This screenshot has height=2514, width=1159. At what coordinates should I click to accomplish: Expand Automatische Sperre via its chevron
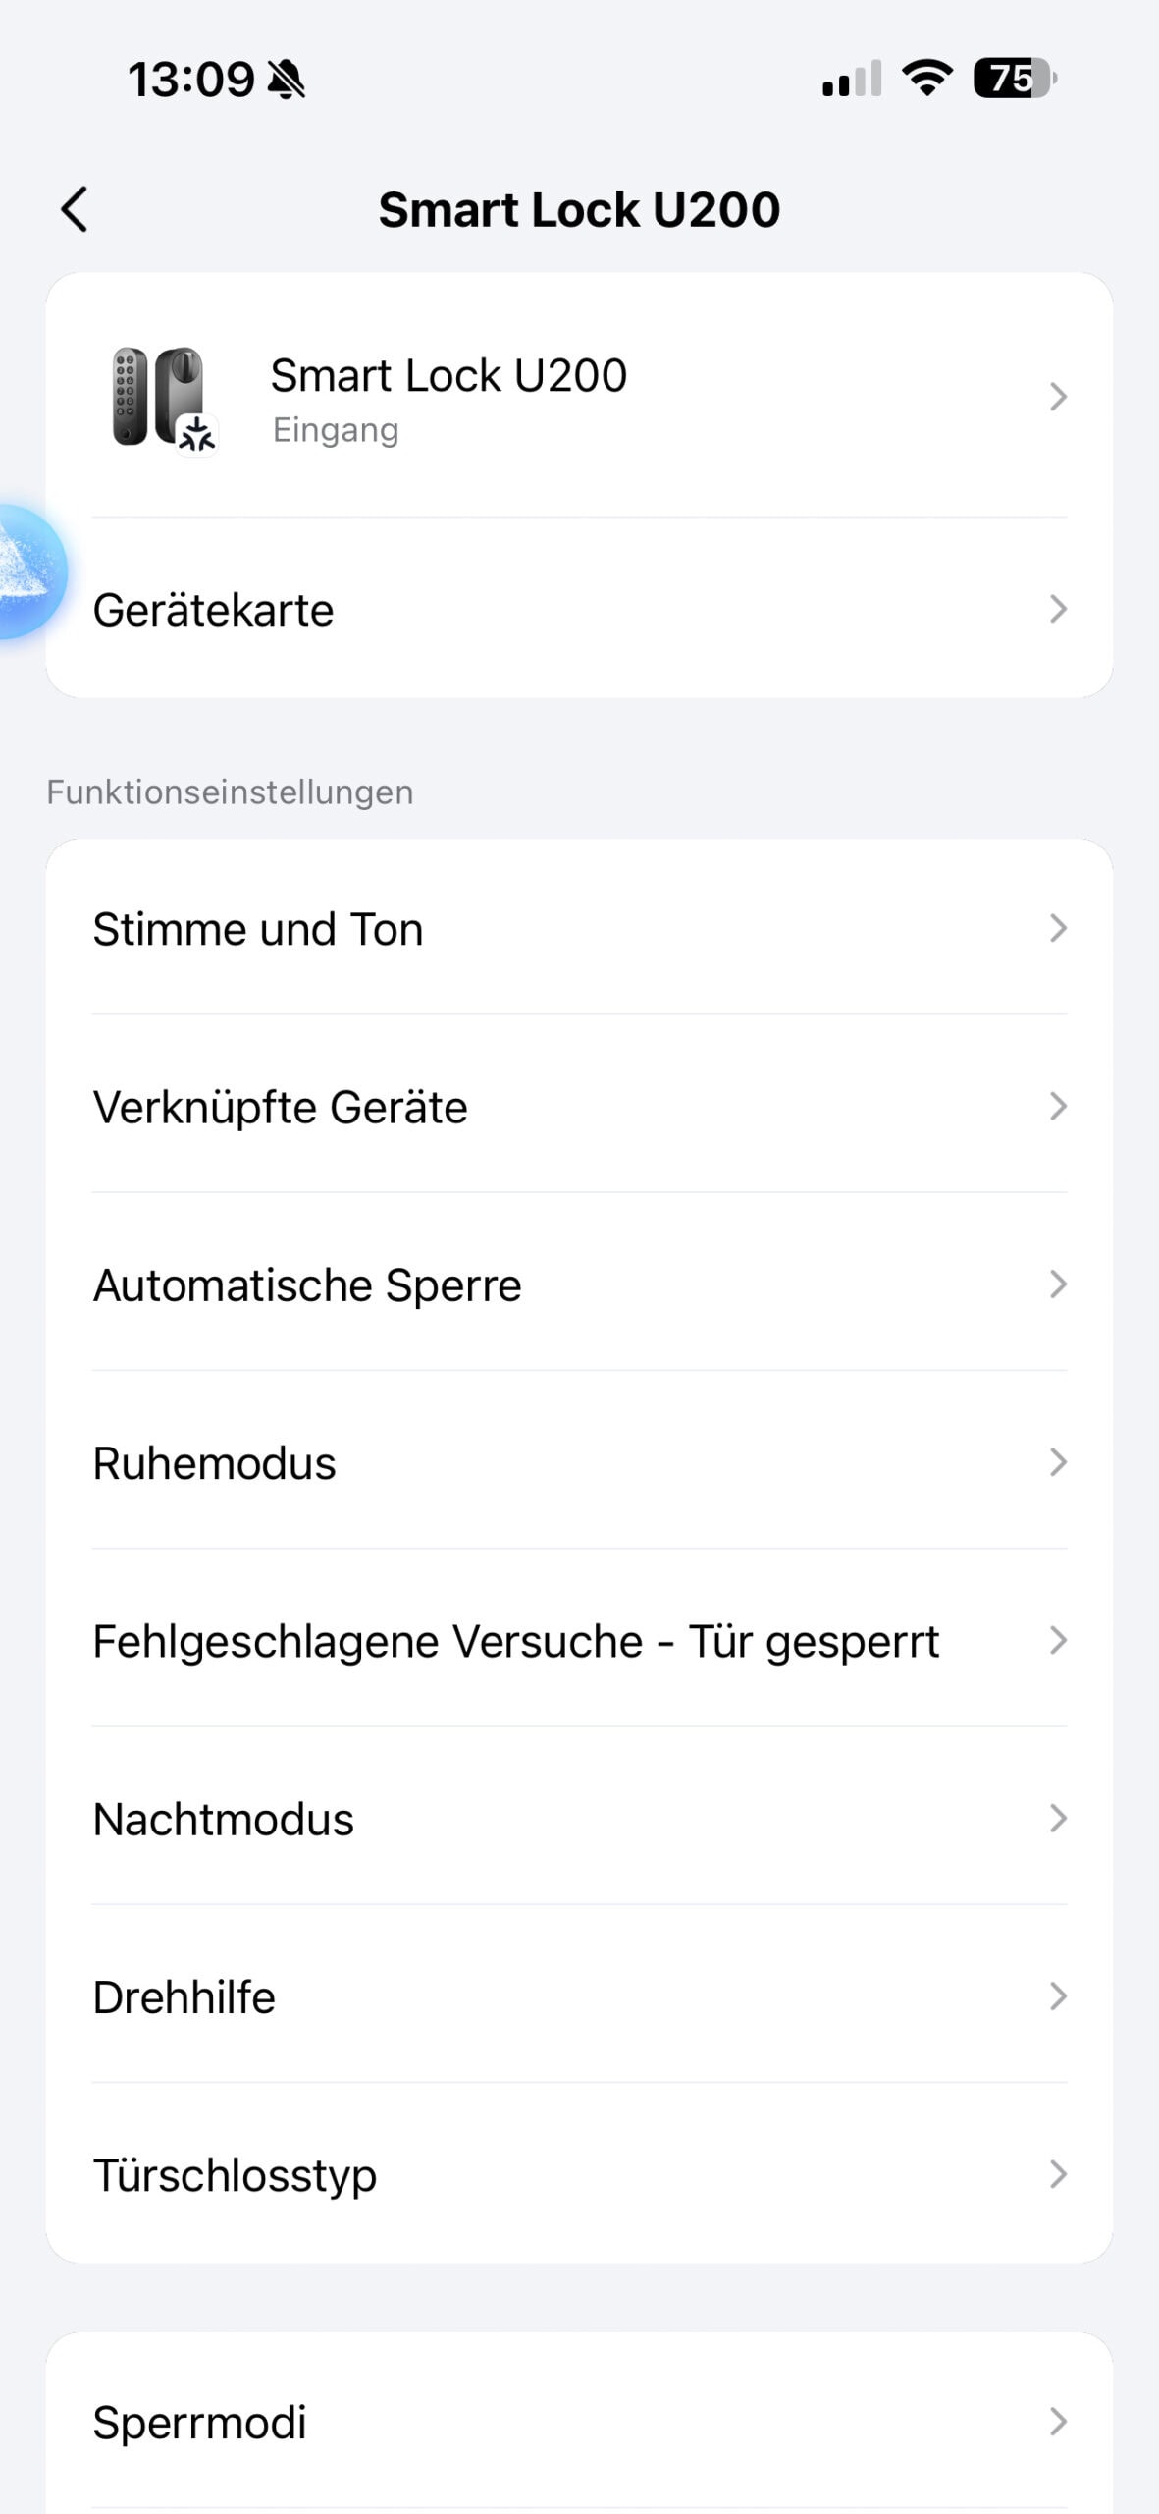[x=1057, y=1284]
